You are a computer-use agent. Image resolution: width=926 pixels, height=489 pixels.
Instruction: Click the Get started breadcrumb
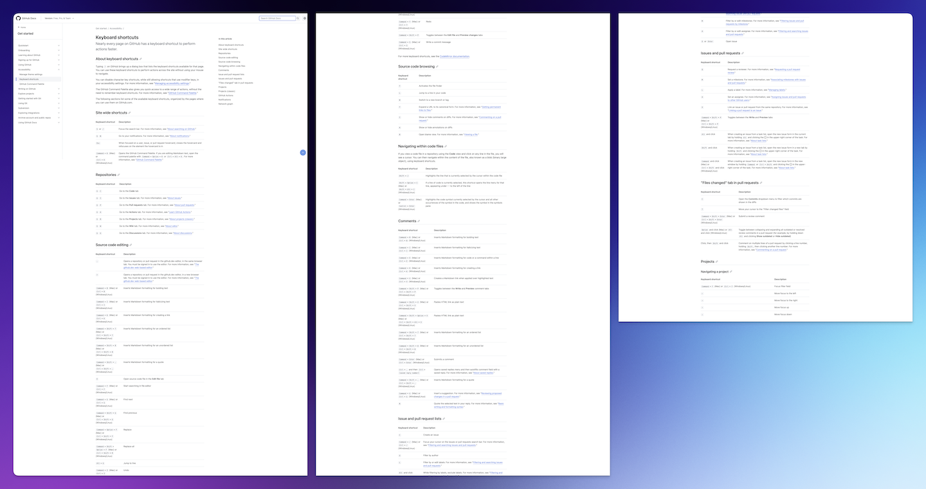tap(102, 28)
